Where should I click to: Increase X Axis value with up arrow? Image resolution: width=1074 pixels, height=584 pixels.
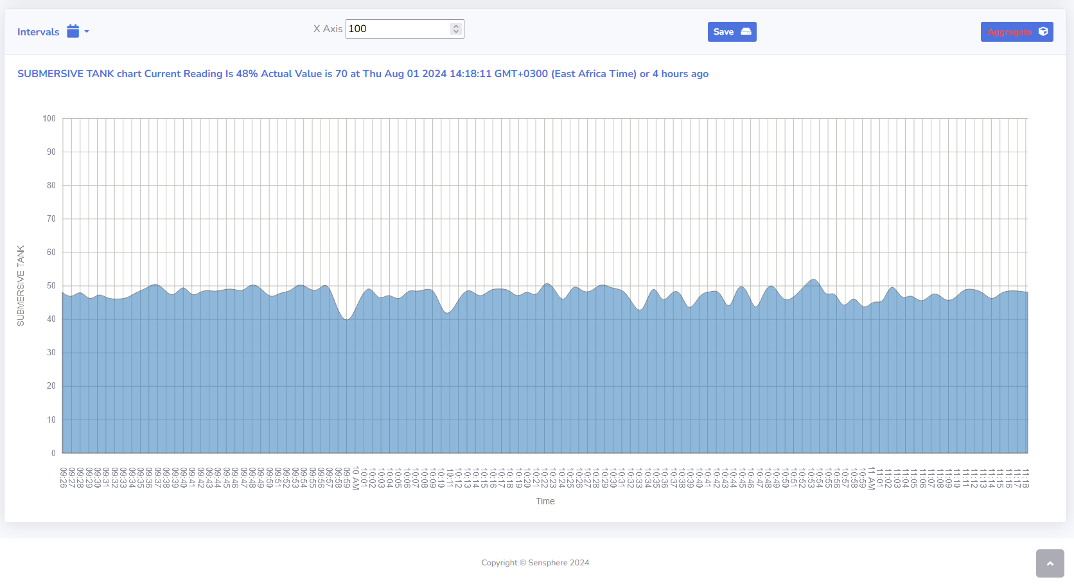point(456,26)
